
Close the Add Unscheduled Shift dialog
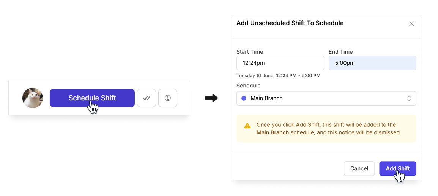click(411, 24)
